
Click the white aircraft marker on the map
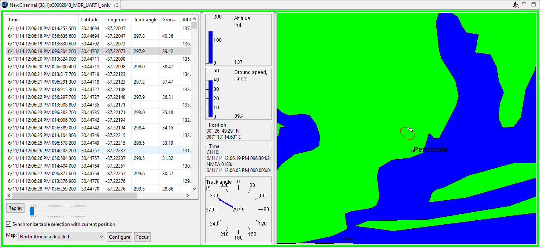[410, 130]
